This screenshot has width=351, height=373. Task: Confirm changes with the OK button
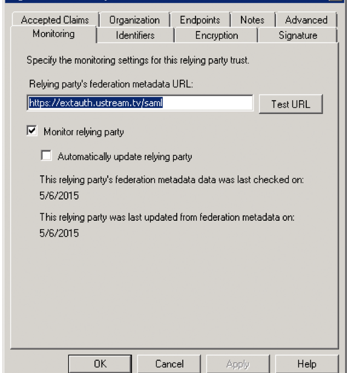tap(100, 364)
